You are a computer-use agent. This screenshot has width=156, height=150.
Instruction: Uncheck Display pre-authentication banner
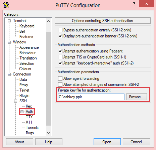pyautogui.click(x=60, y=36)
